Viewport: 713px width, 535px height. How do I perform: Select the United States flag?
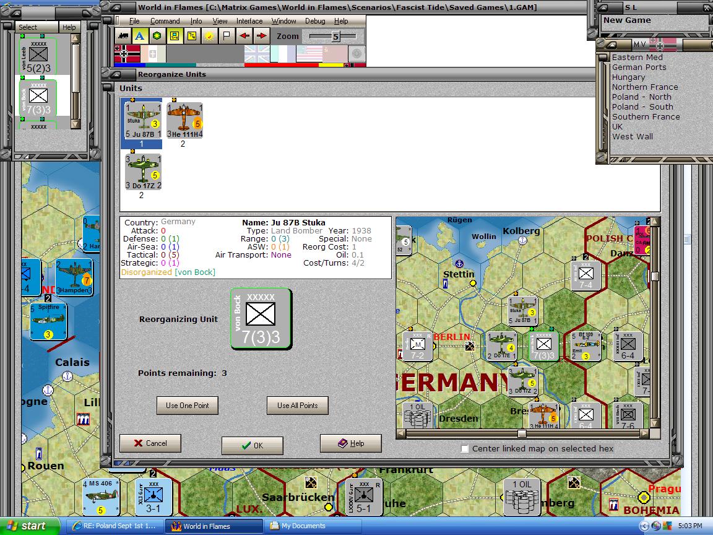tap(309, 54)
